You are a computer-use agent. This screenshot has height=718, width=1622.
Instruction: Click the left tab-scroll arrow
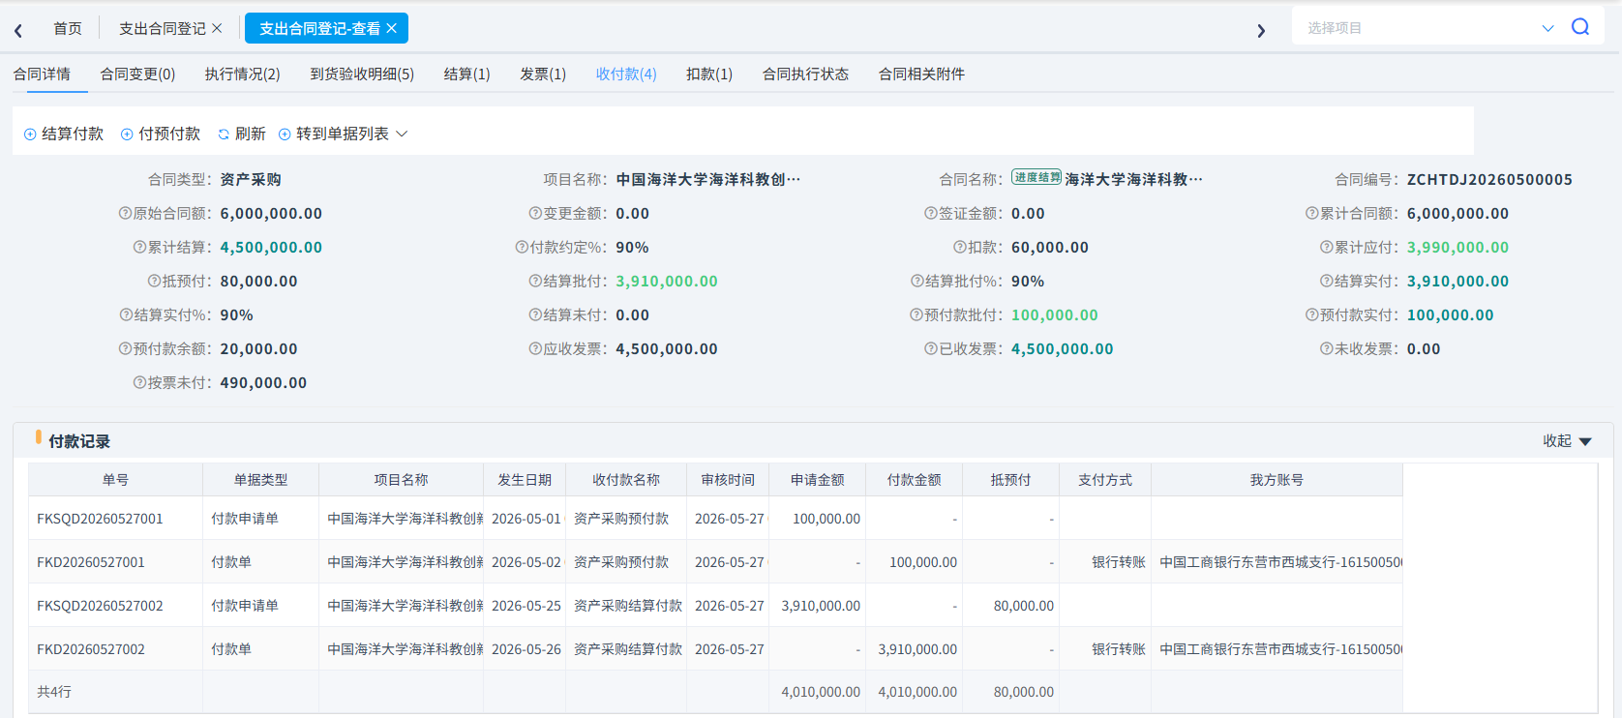18,30
